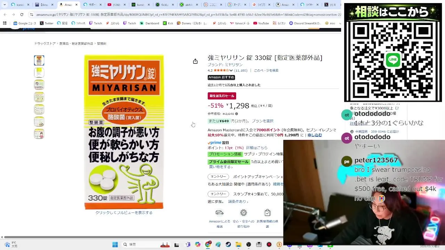Click the YouTube bookmark
The image size is (445, 250).
[x=261, y=23]
